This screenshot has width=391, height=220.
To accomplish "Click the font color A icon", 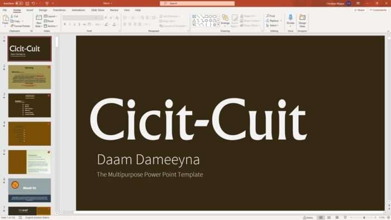I will point(114,25).
